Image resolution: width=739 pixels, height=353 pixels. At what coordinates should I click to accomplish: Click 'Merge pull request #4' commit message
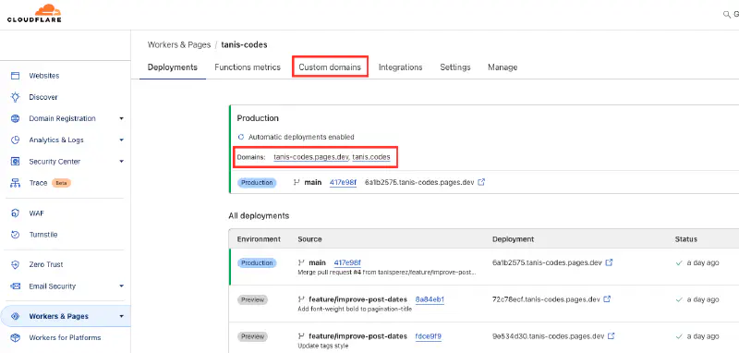(x=387, y=273)
